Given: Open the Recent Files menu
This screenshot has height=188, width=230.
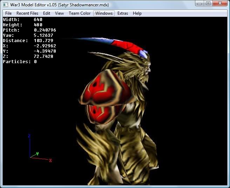Looking at the screenshot, I should point(27,13).
